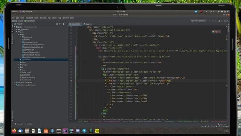Image resolution: width=241 pixels, height=136 pixels.
Task: Toggle the Terminal tool window
Action: point(18,124)
